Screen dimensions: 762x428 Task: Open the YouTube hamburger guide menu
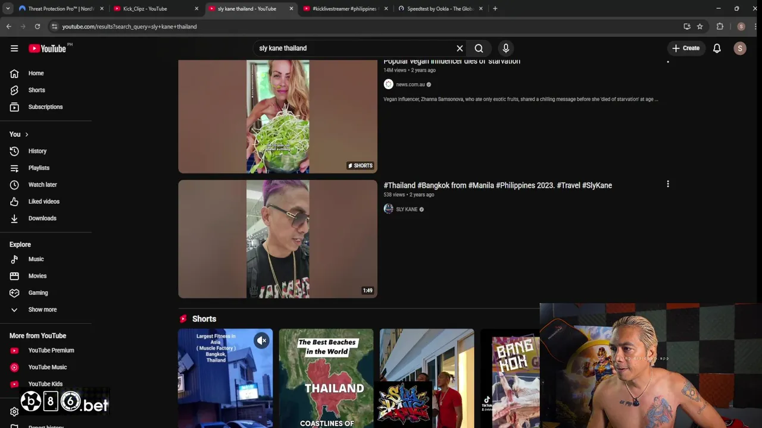pos(14,48)
